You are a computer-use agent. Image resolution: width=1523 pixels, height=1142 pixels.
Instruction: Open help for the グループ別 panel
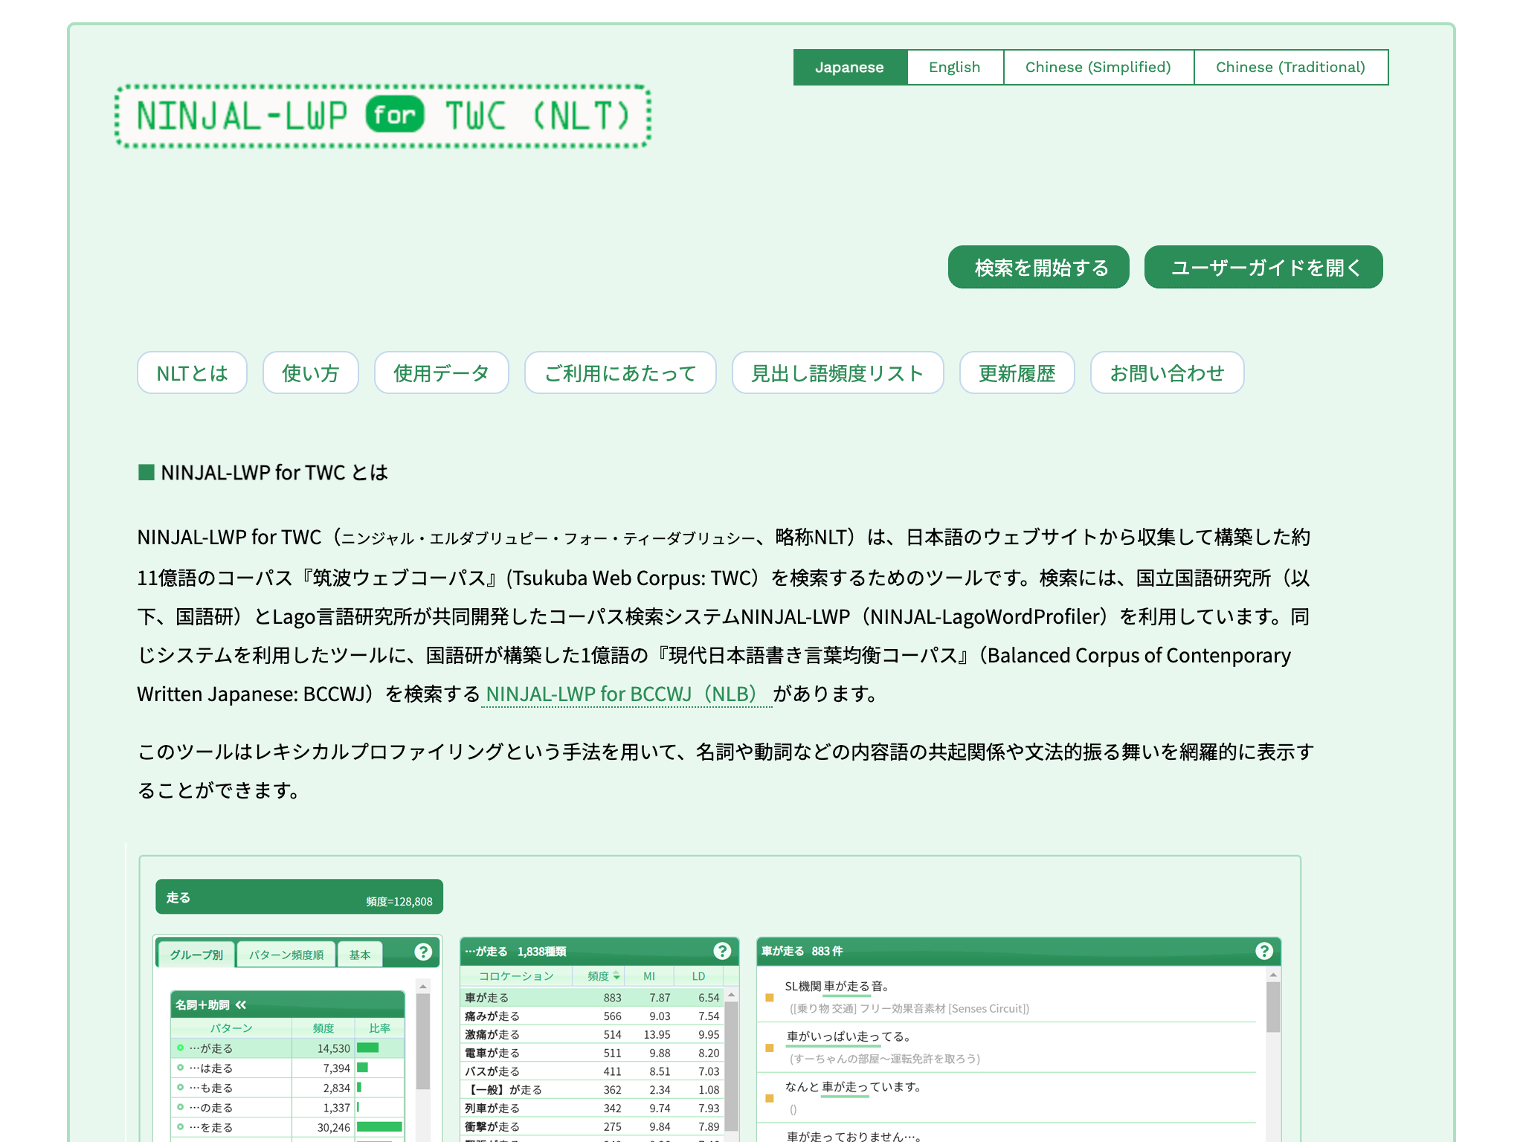click(x=423, y=952)
